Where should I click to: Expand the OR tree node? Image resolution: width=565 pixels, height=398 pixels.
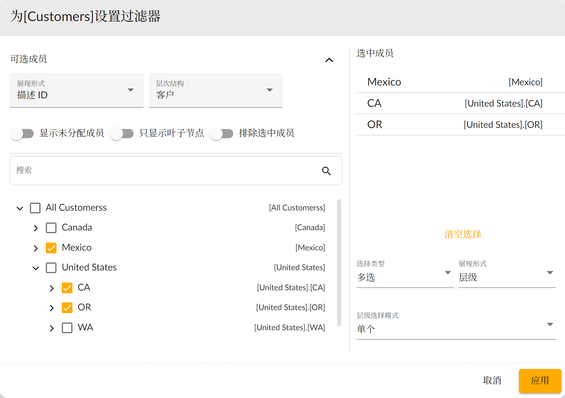52,308
